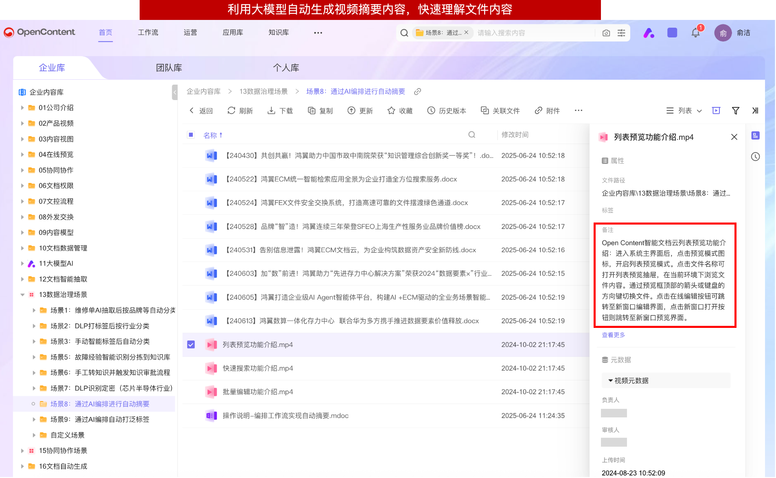Check the checkbox for 列表预览功能介绍.mp4
This screenshot has width=776, height=478.
pos(191,345)
